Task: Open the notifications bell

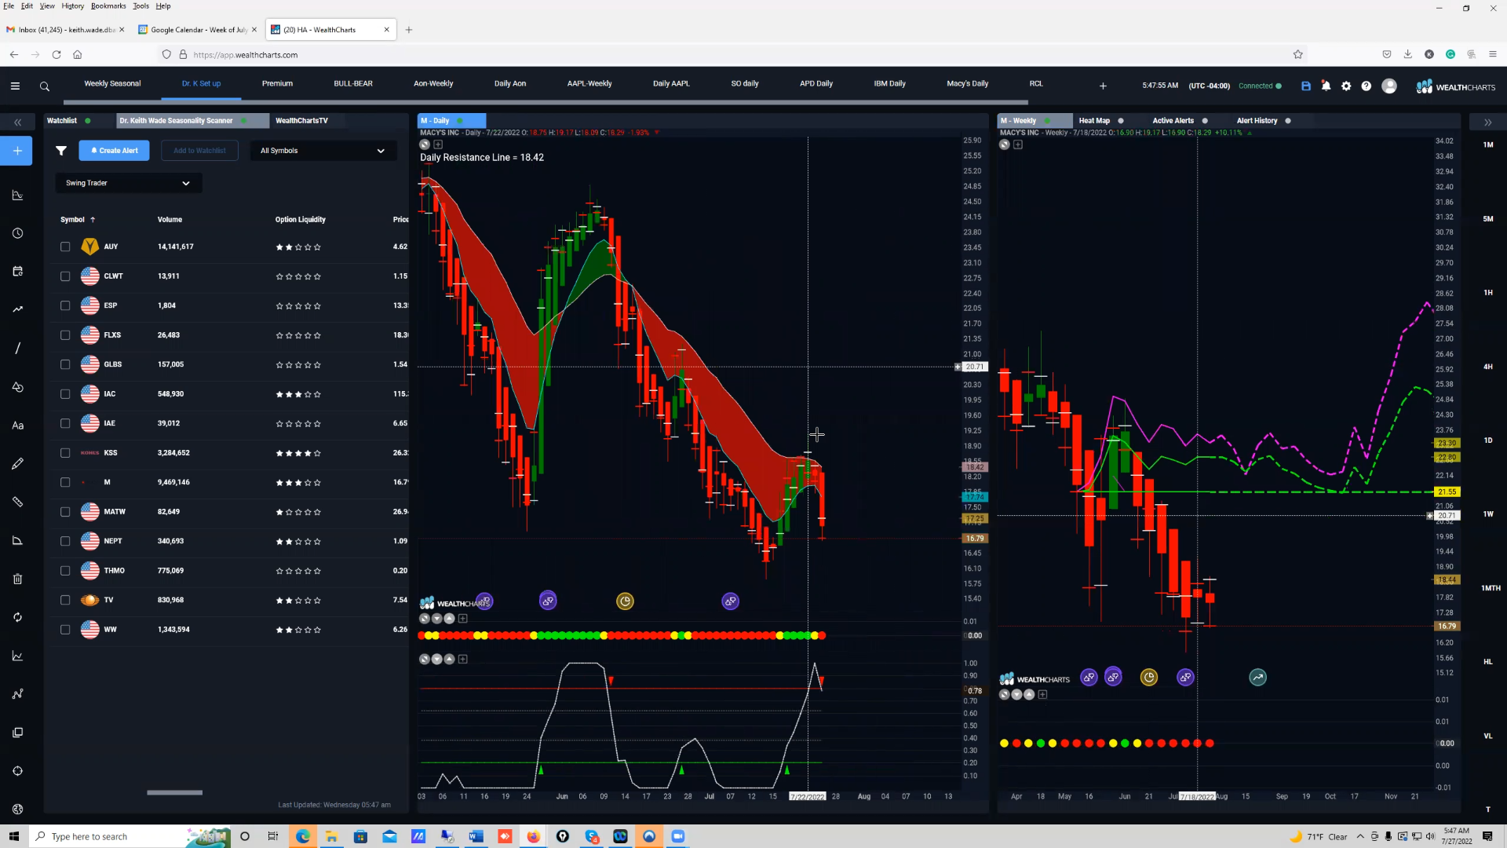Action: tap(1326, 86)
